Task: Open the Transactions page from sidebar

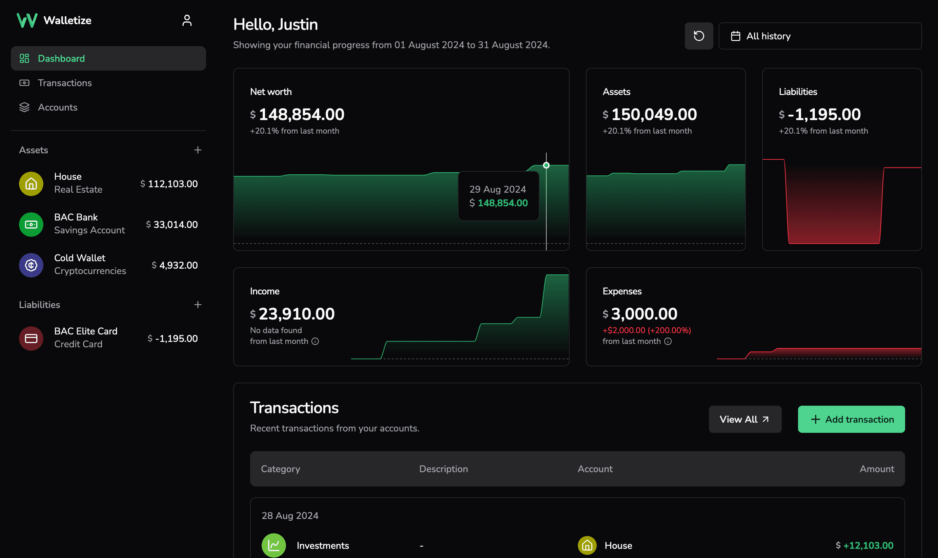Action: [x=108, y=83]
